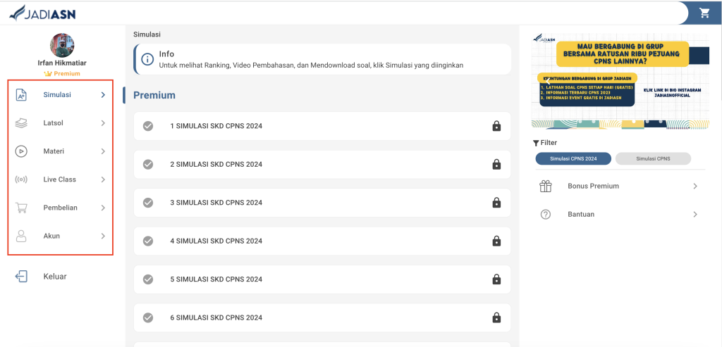Viewport: 722px width, 347px height.
Task: Click the Keluar logout icon
Action: [x=21, y=277]
